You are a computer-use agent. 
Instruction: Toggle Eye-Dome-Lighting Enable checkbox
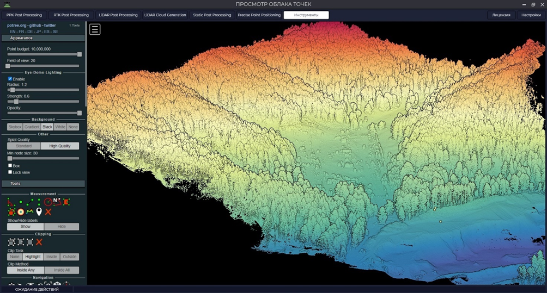(x=10, y=79)
